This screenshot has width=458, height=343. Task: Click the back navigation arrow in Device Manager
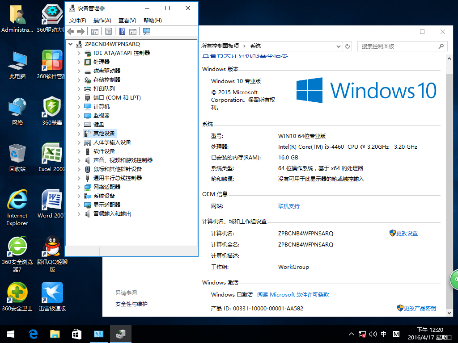coord(70,31)
